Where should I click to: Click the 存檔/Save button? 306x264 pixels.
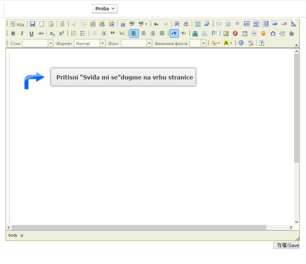(286, 245)
